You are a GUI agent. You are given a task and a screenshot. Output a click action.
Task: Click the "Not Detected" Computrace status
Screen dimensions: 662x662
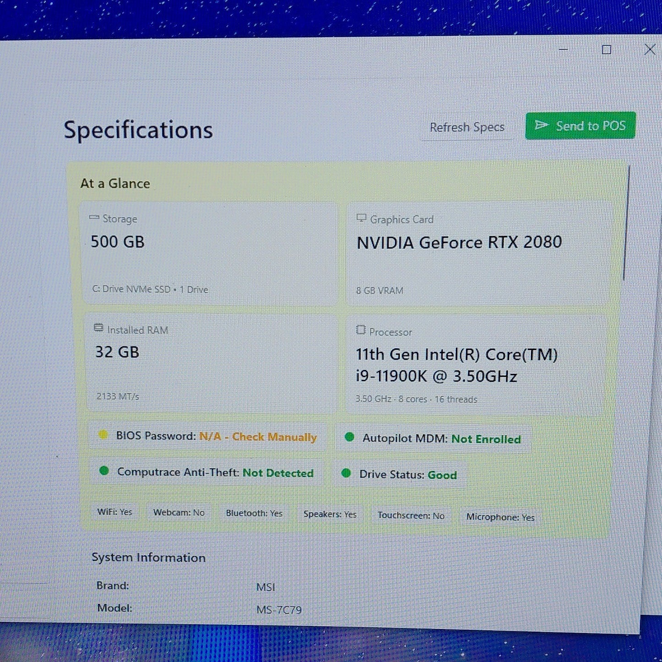tap(278, 473)
